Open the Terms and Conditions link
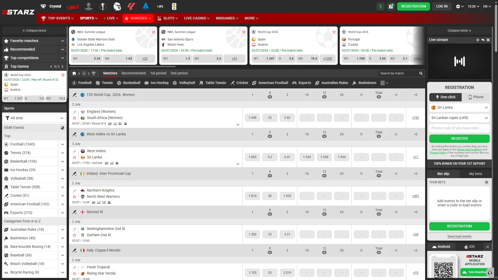 (x=469, y=150)
